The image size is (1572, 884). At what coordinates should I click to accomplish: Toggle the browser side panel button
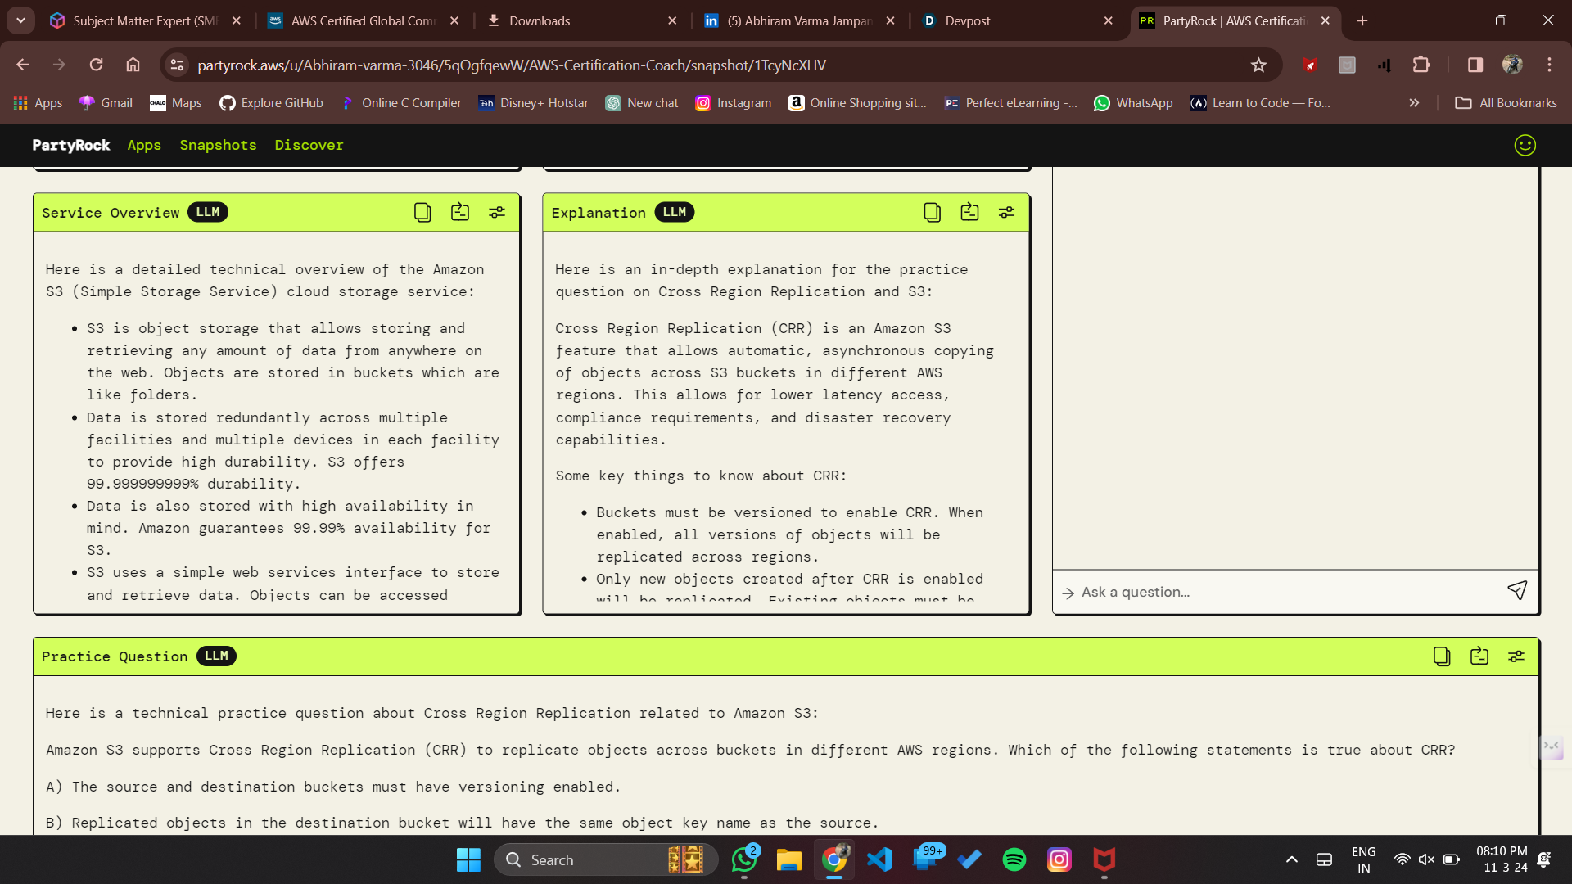[1475, 65]
